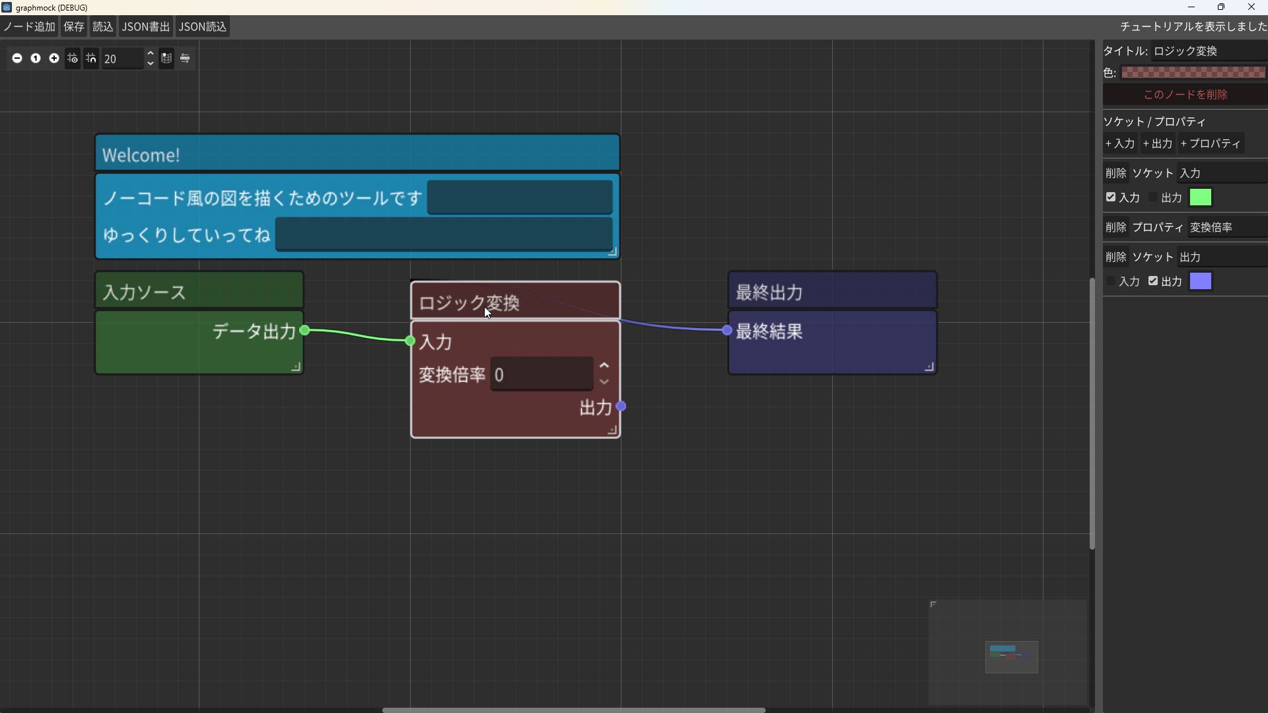
Task: Click the 保存 menu item
Action: tap(74, 27)
